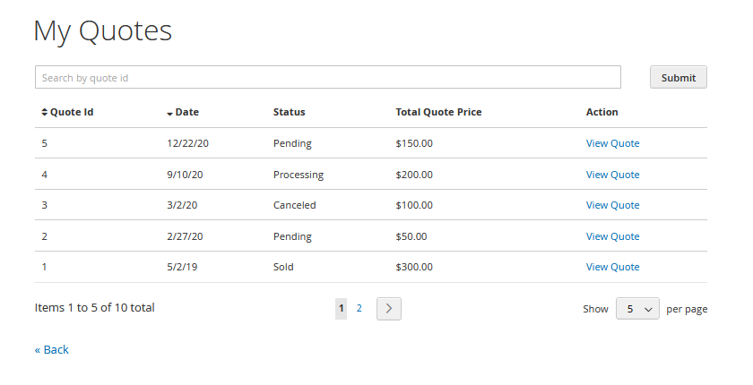View the sold quote 1
Image resolution: width=753 pixels, height=385 pixels.
point(612,267)
